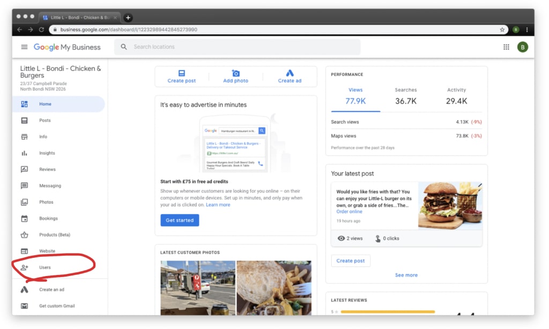The width and height of the screenshot is (549, 329).
Task: Open Chrome's three-dot menu
Action: [x=526, y=29]
